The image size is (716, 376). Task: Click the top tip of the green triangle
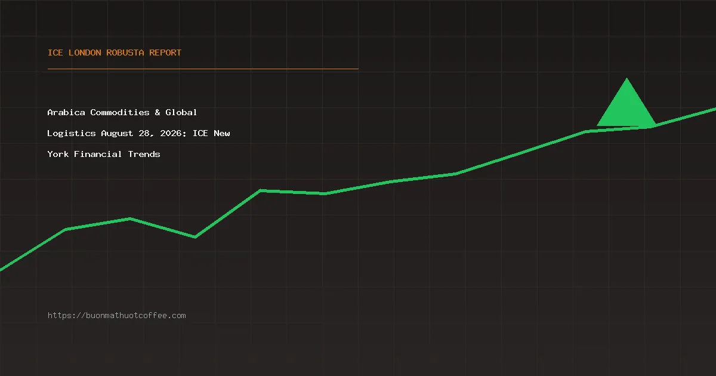click(x=626, y=79)
